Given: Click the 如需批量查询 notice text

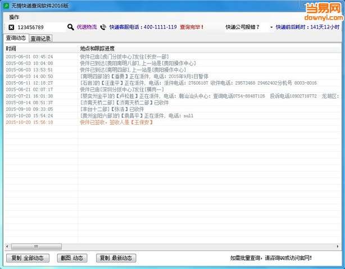Looking at the screenshot, I should (271, 258).
